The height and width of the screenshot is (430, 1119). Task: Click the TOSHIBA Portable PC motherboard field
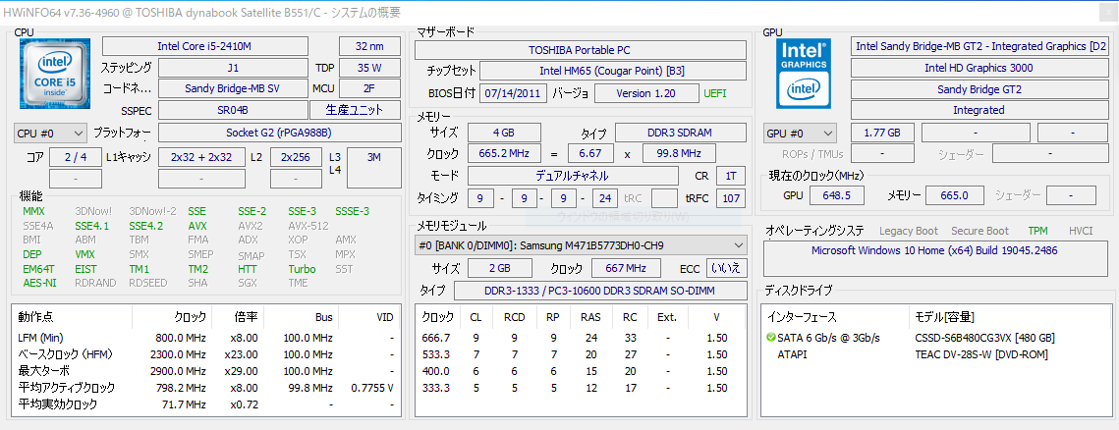coord(581,50)
